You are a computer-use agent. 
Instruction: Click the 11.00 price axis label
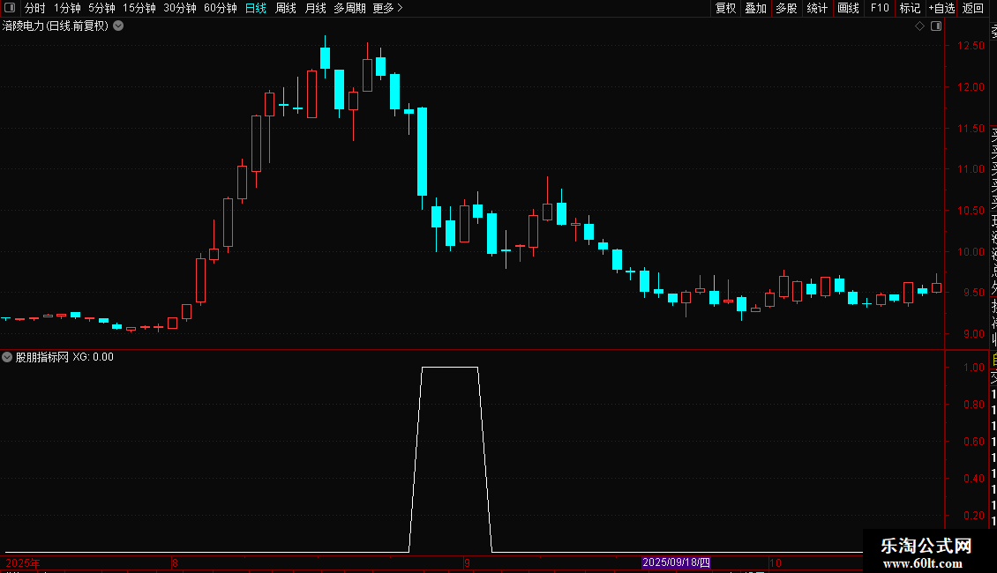coord(971,169)
